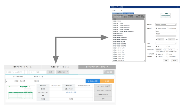Select 横 paper orientation radio

click(x=167, y=46)
